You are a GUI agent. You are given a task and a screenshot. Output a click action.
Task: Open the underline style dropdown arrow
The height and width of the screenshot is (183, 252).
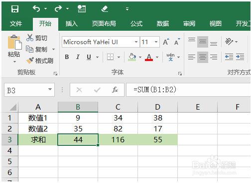(x=98, y=57)
